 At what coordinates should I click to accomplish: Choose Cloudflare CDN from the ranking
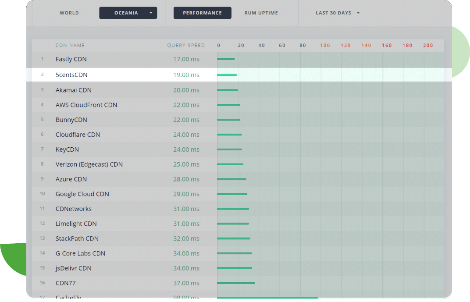tap(78, 135)
